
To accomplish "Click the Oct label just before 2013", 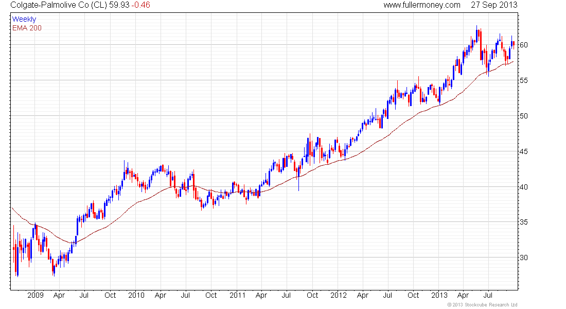I will [x=413, y=295].
